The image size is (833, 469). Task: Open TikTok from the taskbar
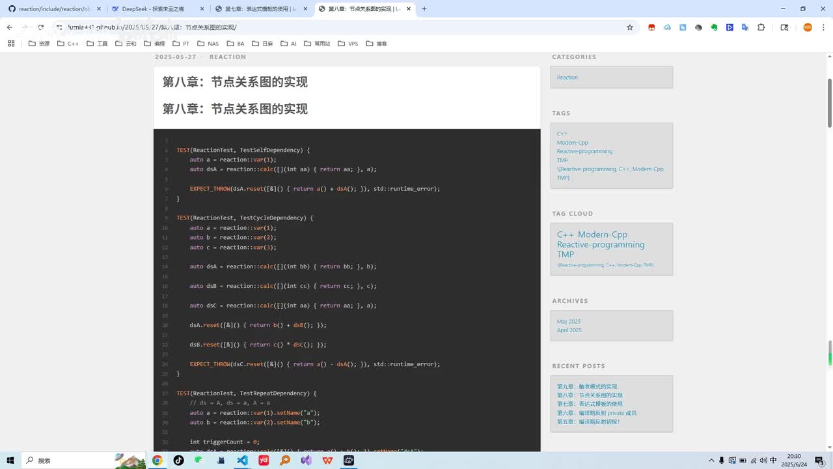178,460
